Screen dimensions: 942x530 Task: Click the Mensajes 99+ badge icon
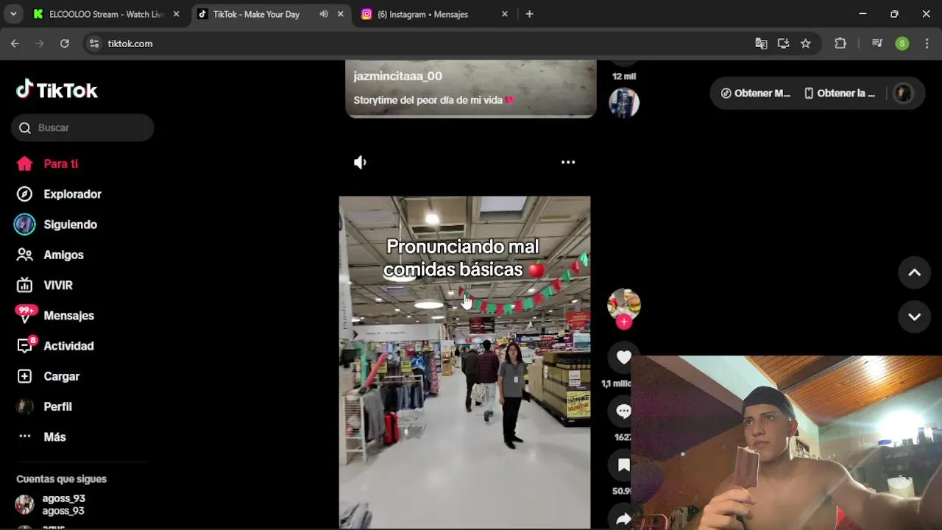coord(26,314)
